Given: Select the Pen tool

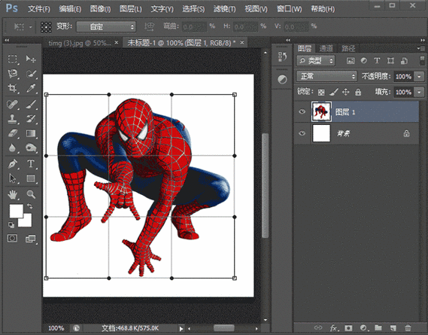Looking at the screenshot, I should [x=12, y=163].
